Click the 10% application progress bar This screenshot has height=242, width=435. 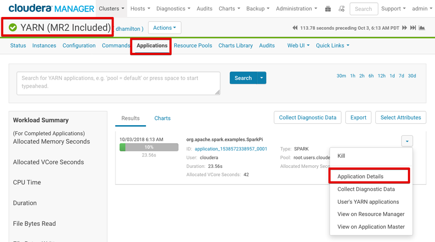click(x=149, y=147)
